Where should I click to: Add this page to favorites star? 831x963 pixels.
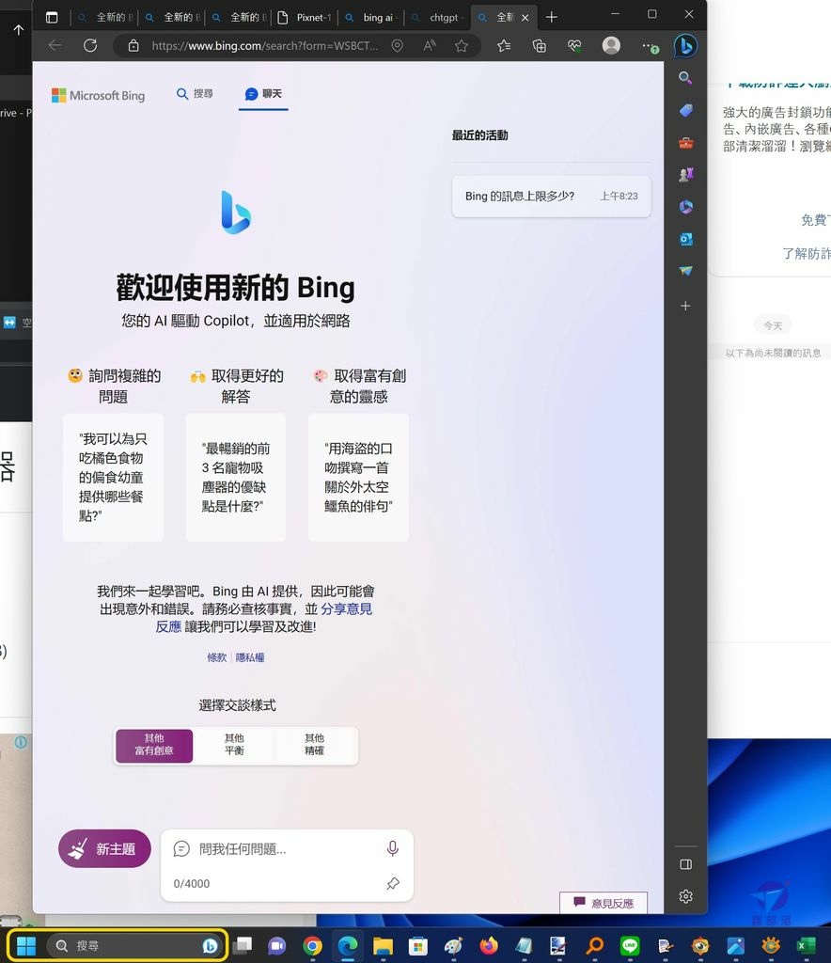coord(462,45)
